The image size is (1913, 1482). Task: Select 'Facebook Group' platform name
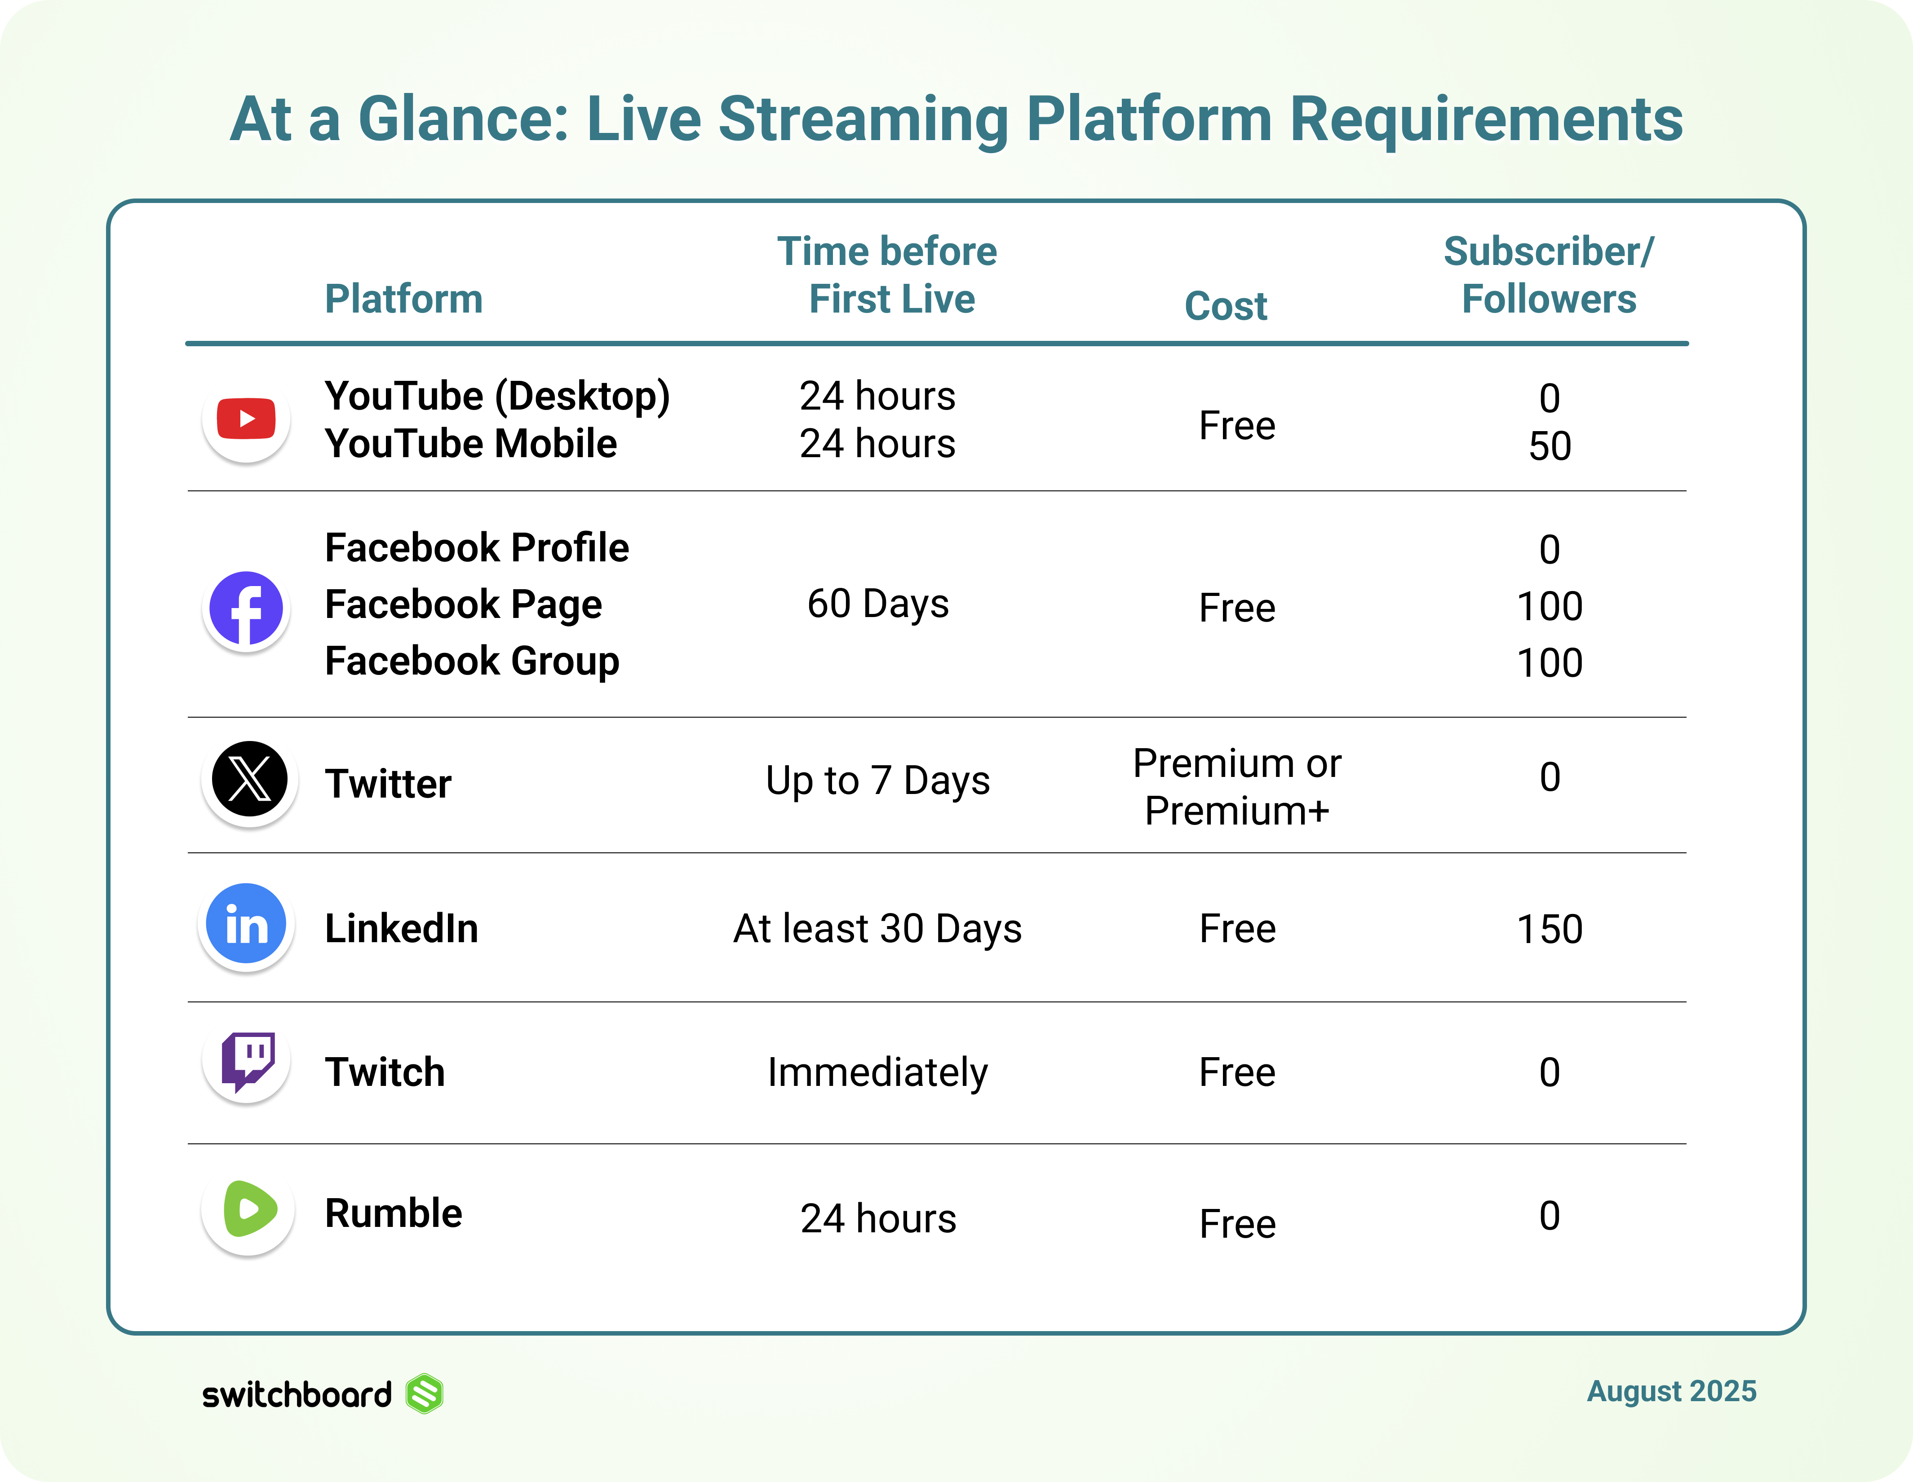point(472,662)
